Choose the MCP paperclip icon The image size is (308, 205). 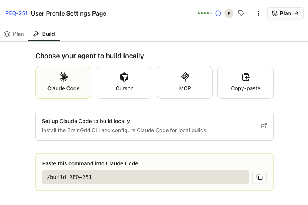[185, 77]
